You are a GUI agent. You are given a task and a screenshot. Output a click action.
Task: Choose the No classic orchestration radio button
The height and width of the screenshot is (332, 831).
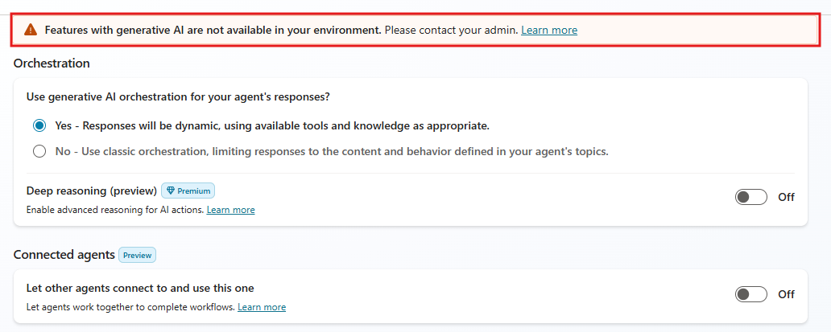[x=39, y=150]
